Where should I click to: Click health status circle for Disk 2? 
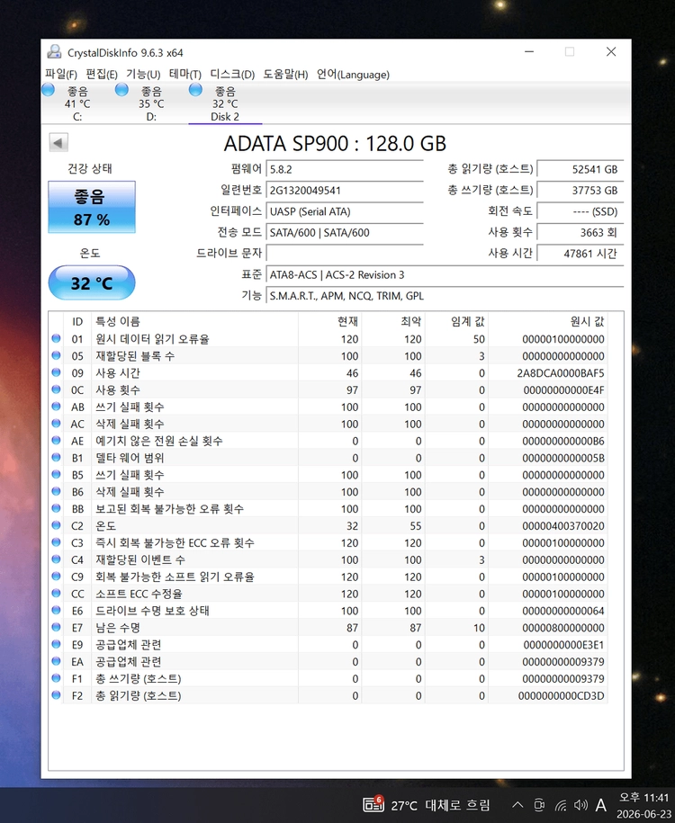click(x=195, y=90)
